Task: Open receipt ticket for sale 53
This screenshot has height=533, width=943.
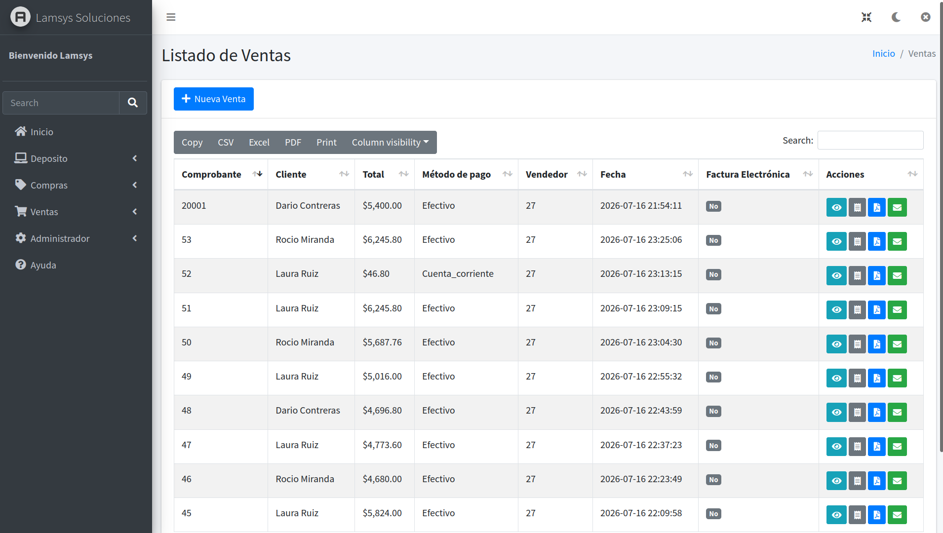Action: click(857, 241)
